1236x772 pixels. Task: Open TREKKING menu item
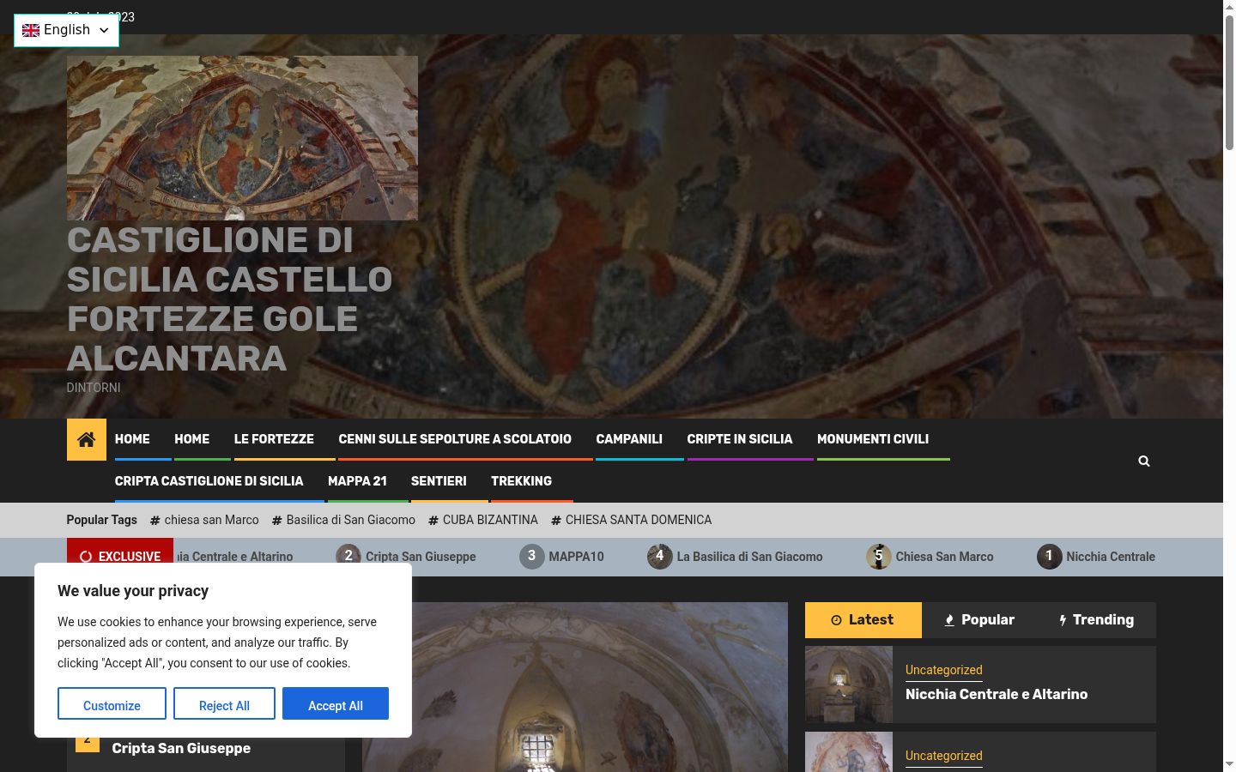[x=522, y=481]
